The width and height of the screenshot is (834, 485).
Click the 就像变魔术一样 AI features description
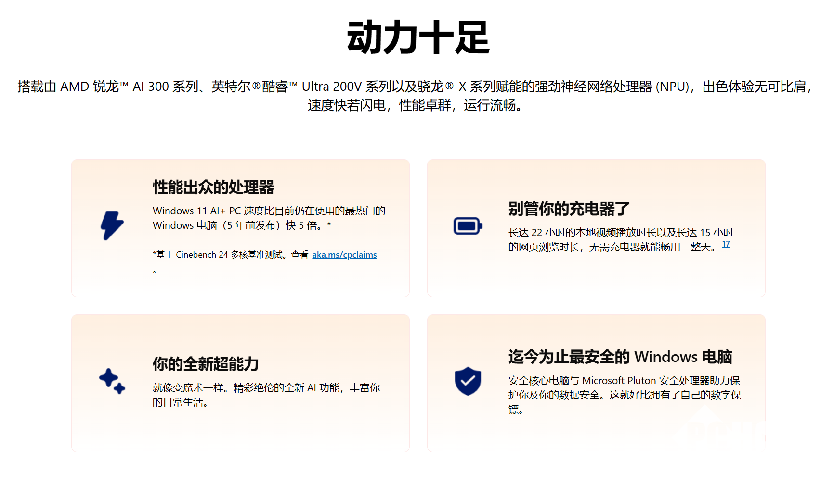[x=266, y=395]
